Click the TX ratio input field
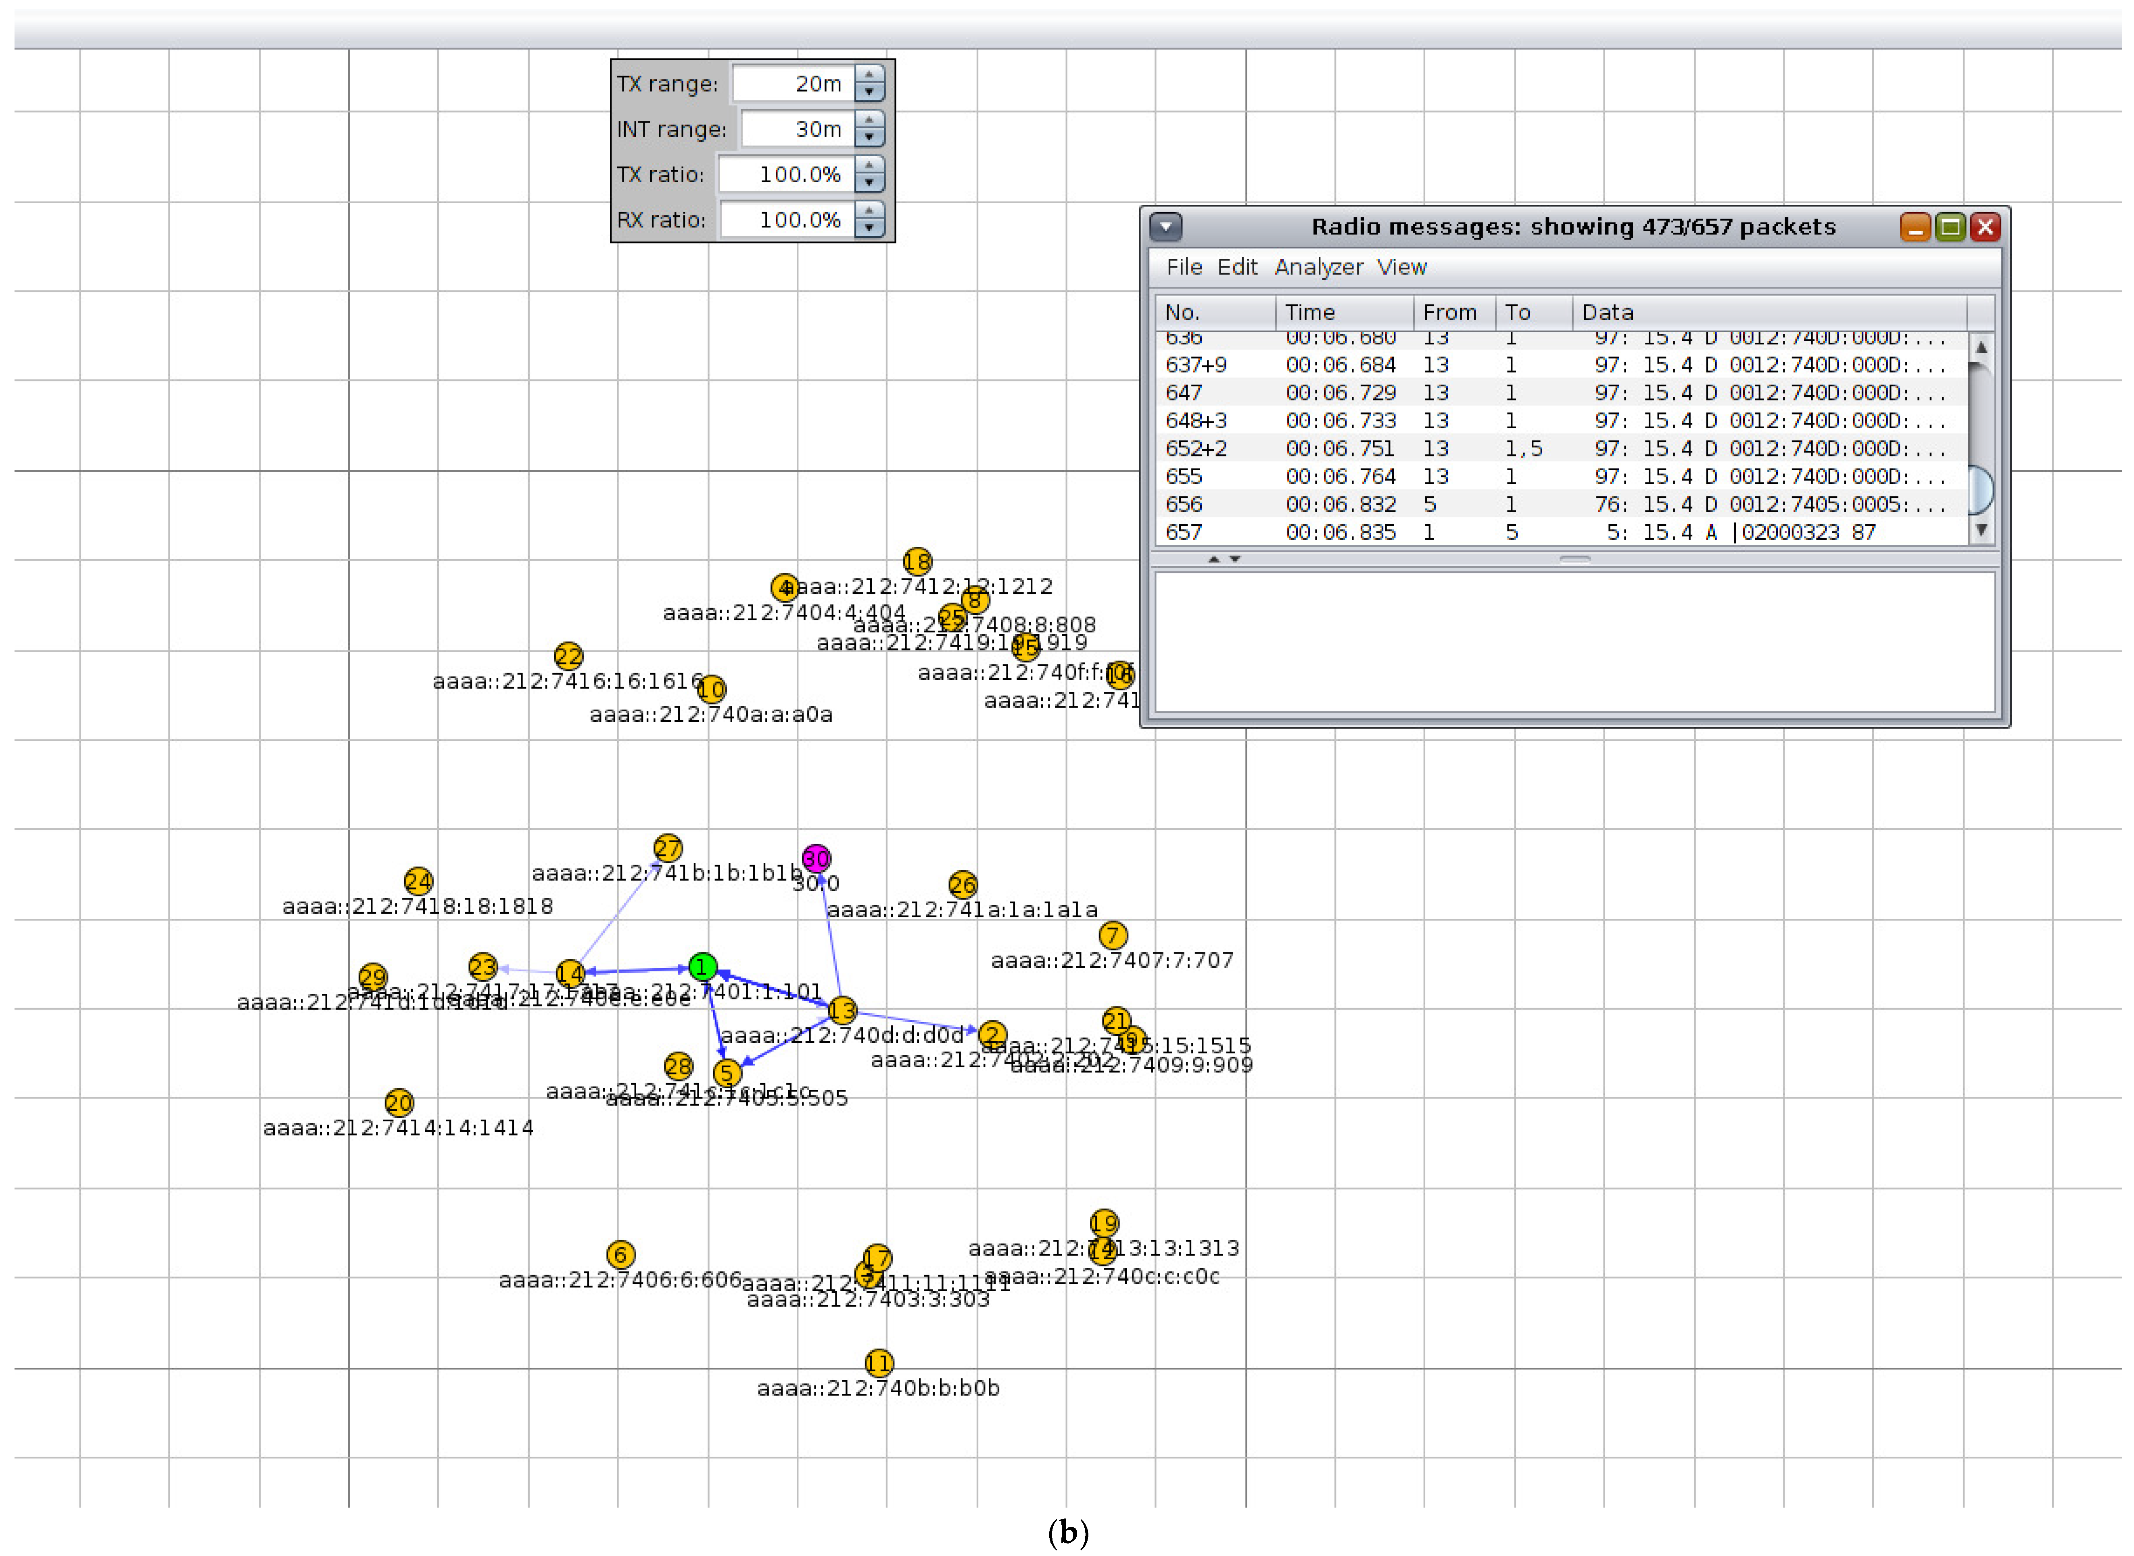Viewport: 2134px width, 1556px height. click(787, 175)
